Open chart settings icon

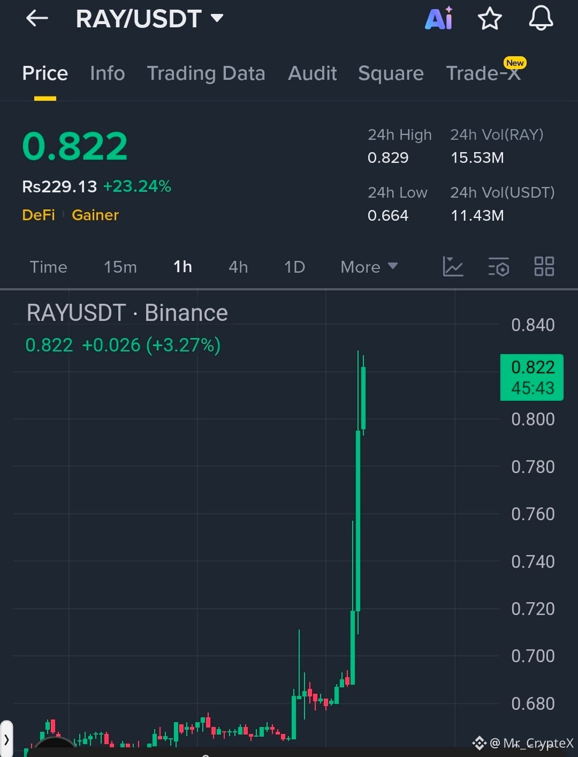[499, 266]
